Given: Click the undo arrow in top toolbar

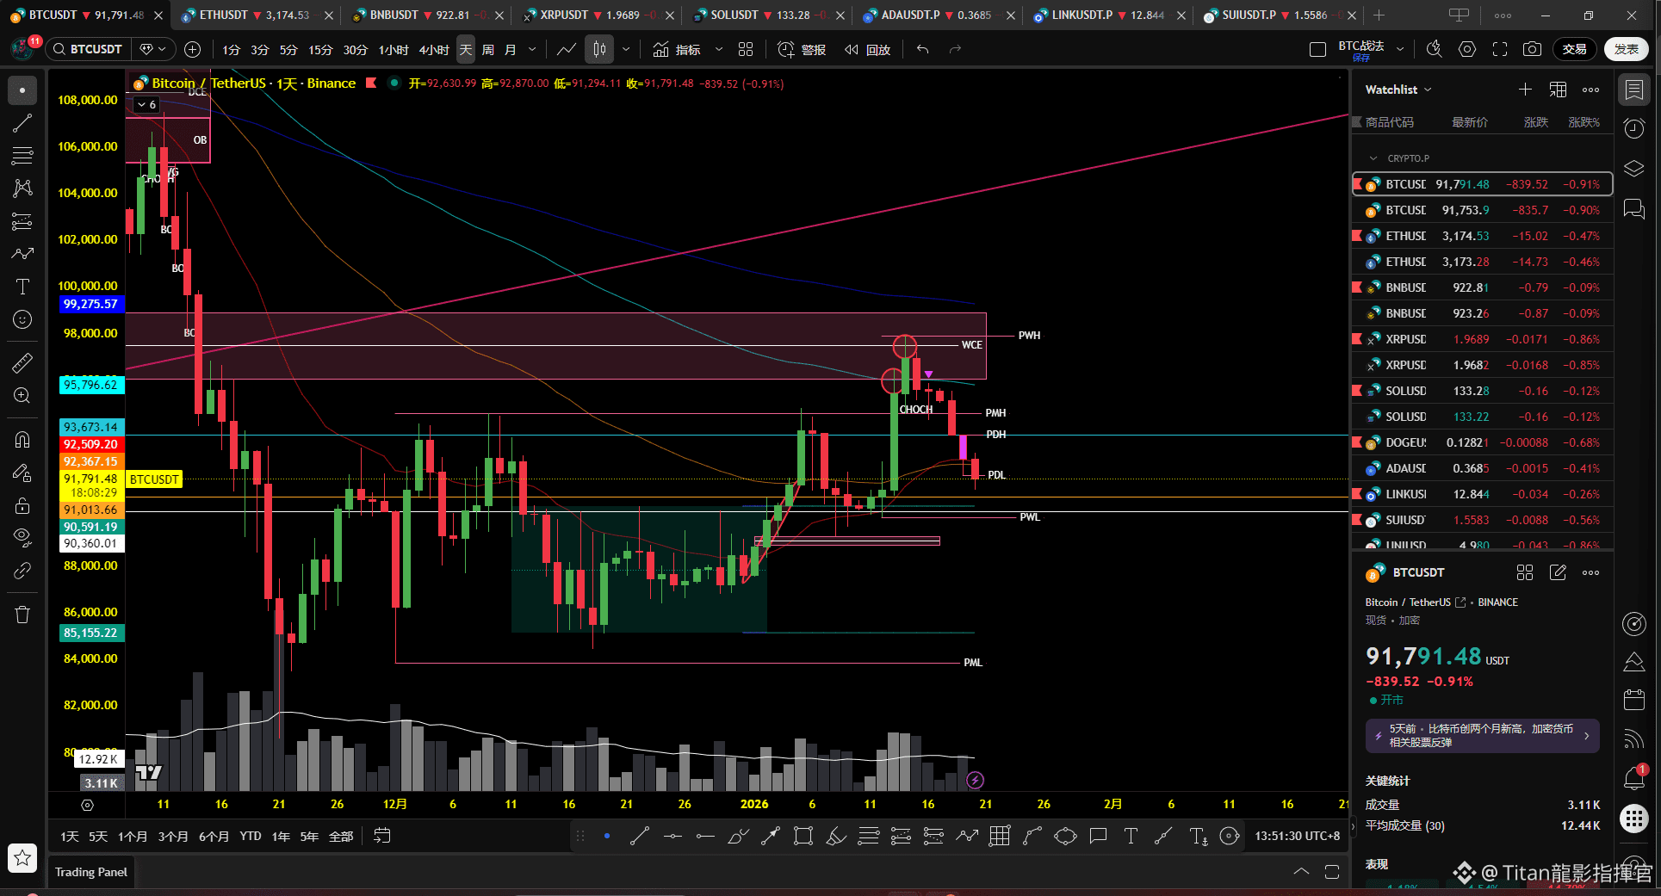Looking at the screenshot, I should click(922, 49).
